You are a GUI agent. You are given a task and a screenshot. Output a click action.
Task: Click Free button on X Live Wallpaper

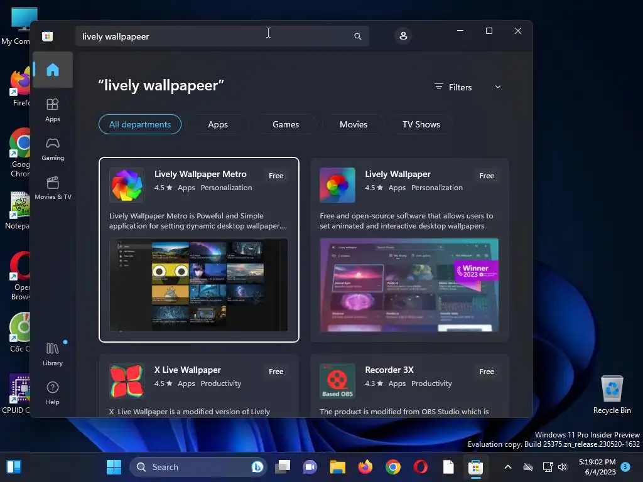(276, 372)
